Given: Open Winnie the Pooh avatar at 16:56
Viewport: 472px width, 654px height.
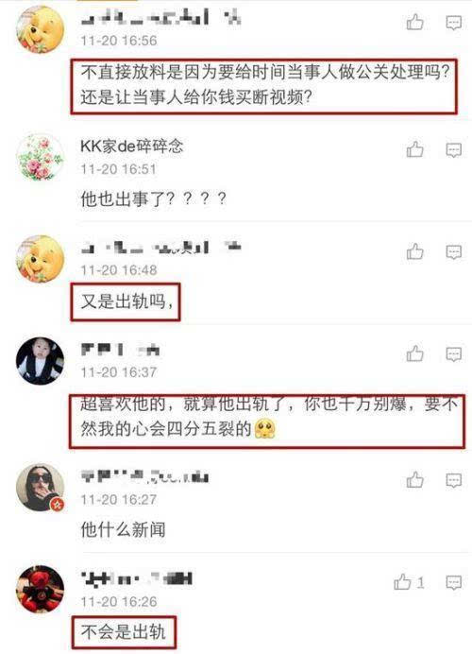Looking at the screenshot, I should point(40,29).
